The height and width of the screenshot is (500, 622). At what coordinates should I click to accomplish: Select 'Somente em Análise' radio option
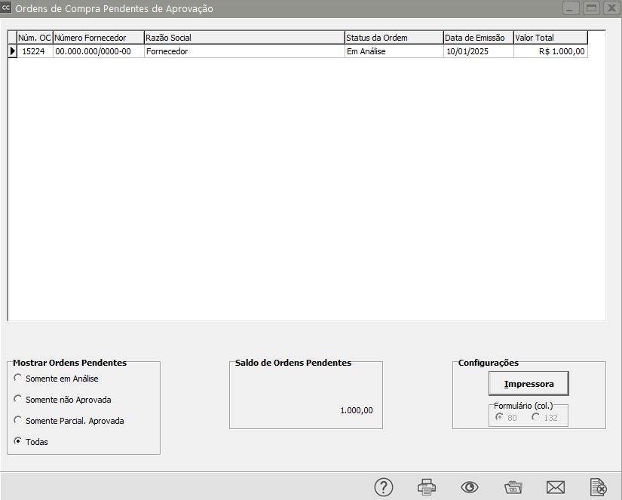(19, 379)
